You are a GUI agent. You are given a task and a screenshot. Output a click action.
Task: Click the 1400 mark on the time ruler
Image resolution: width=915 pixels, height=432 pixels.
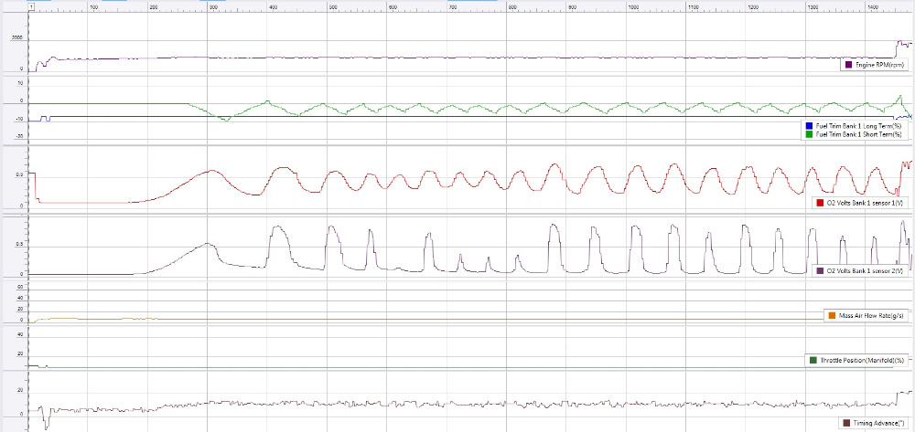click(873, 7)
